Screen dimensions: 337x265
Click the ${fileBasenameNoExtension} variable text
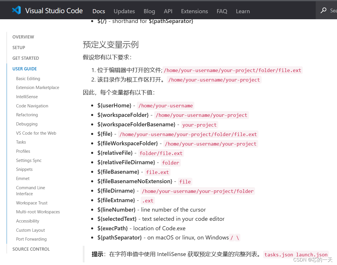coord(135,181)
